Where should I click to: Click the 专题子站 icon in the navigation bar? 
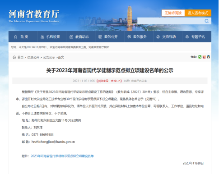(x=187, y=37)
